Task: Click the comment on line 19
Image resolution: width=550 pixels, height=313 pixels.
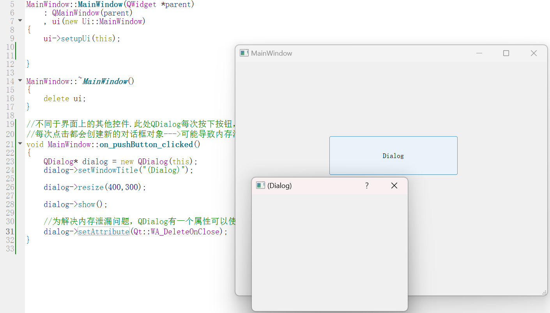Action: 131,125
